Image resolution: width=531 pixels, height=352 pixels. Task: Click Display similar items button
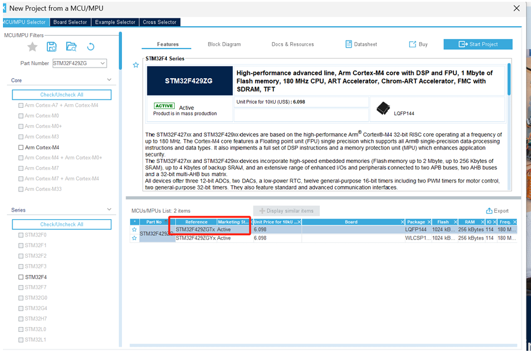(287, 210)
